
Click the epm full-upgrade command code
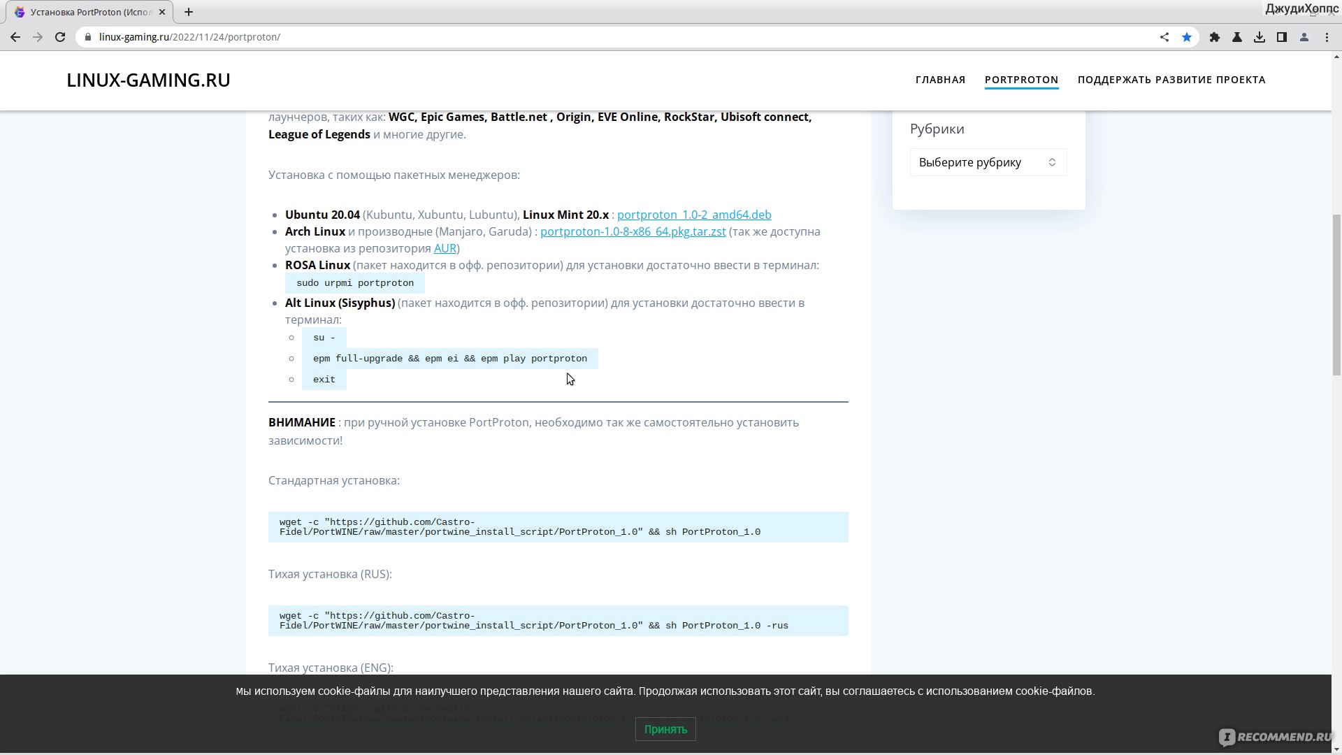[450, 359]
